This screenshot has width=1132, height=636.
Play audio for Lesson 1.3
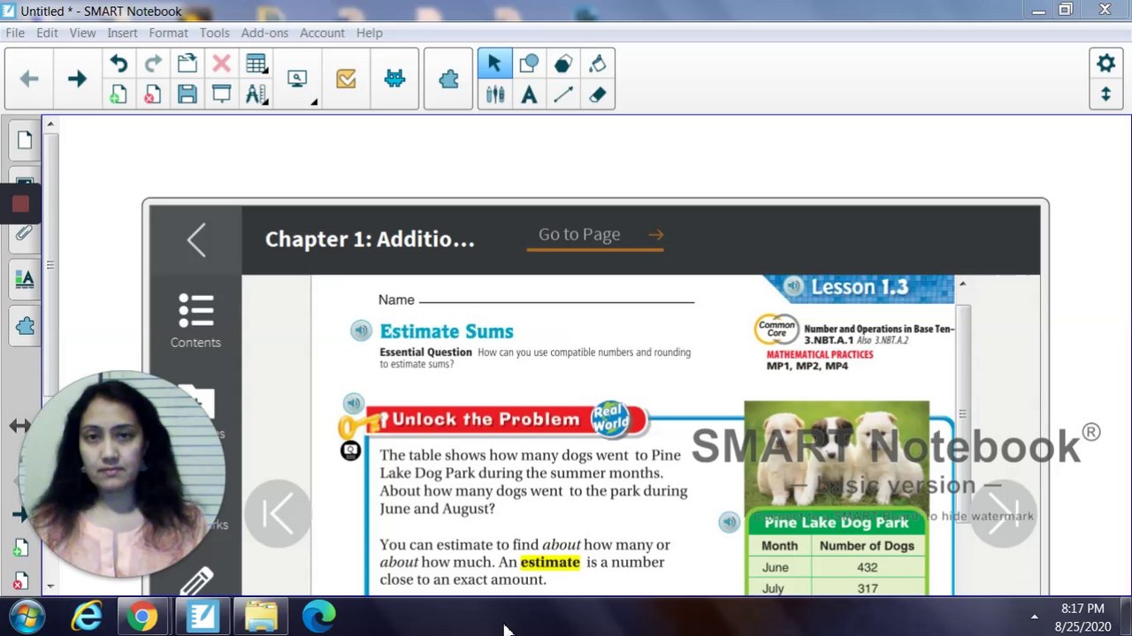[x=793, y=286]
